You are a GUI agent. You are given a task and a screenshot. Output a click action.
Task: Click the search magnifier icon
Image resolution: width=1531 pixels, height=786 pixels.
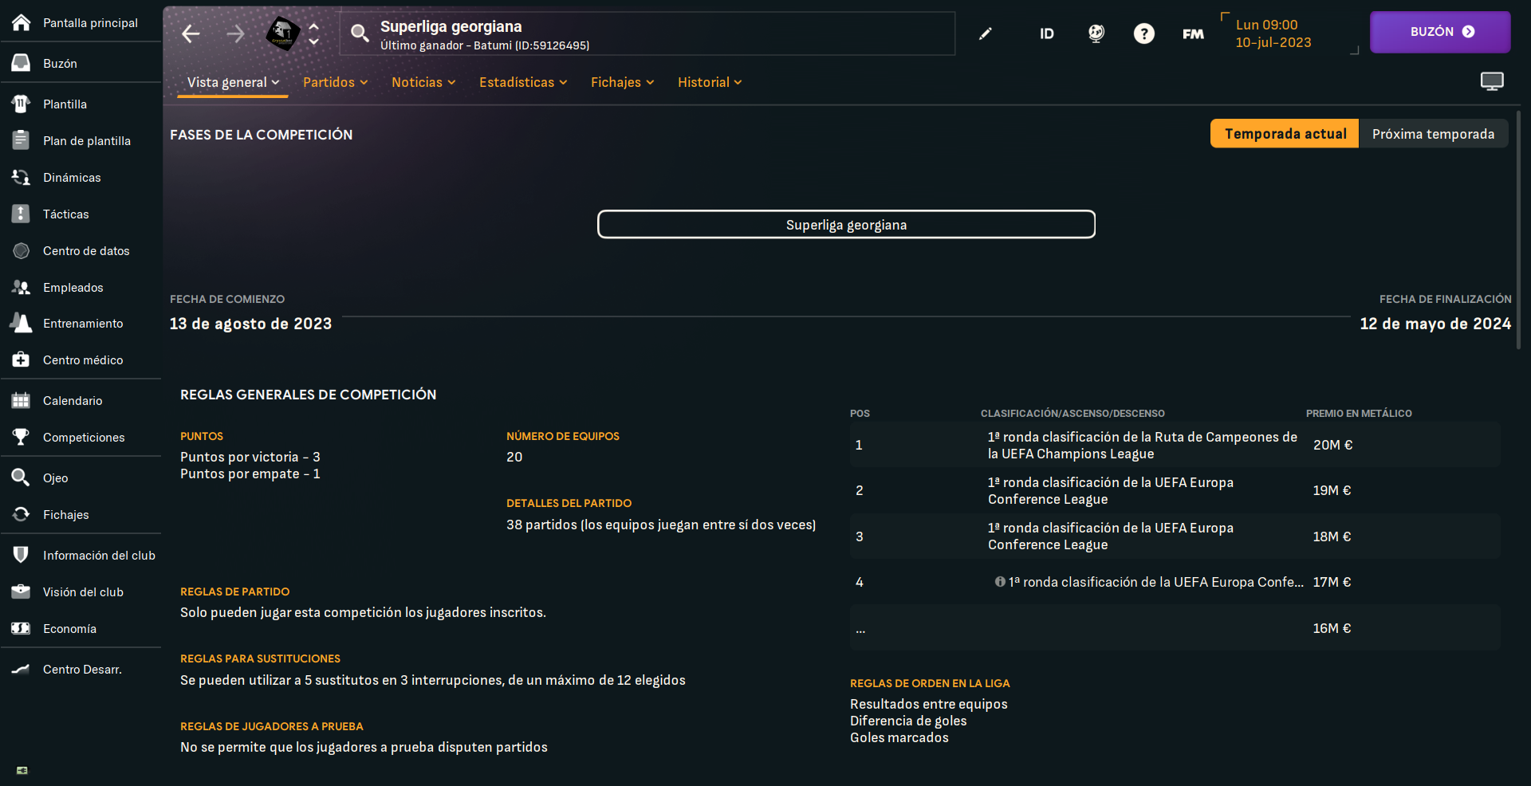(x=360, y=33)
